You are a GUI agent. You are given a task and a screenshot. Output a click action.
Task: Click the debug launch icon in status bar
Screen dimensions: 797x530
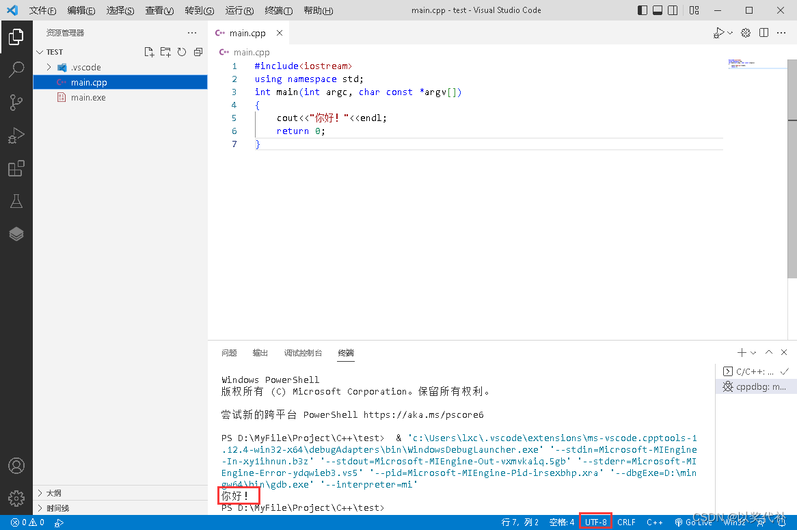point(59,522)
